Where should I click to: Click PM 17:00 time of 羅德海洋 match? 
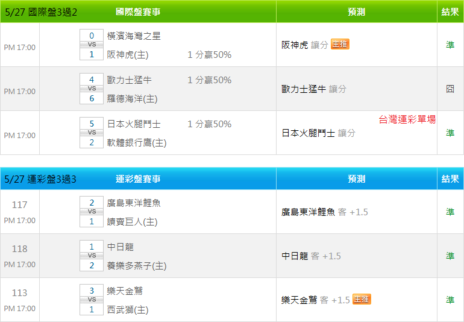19,91
